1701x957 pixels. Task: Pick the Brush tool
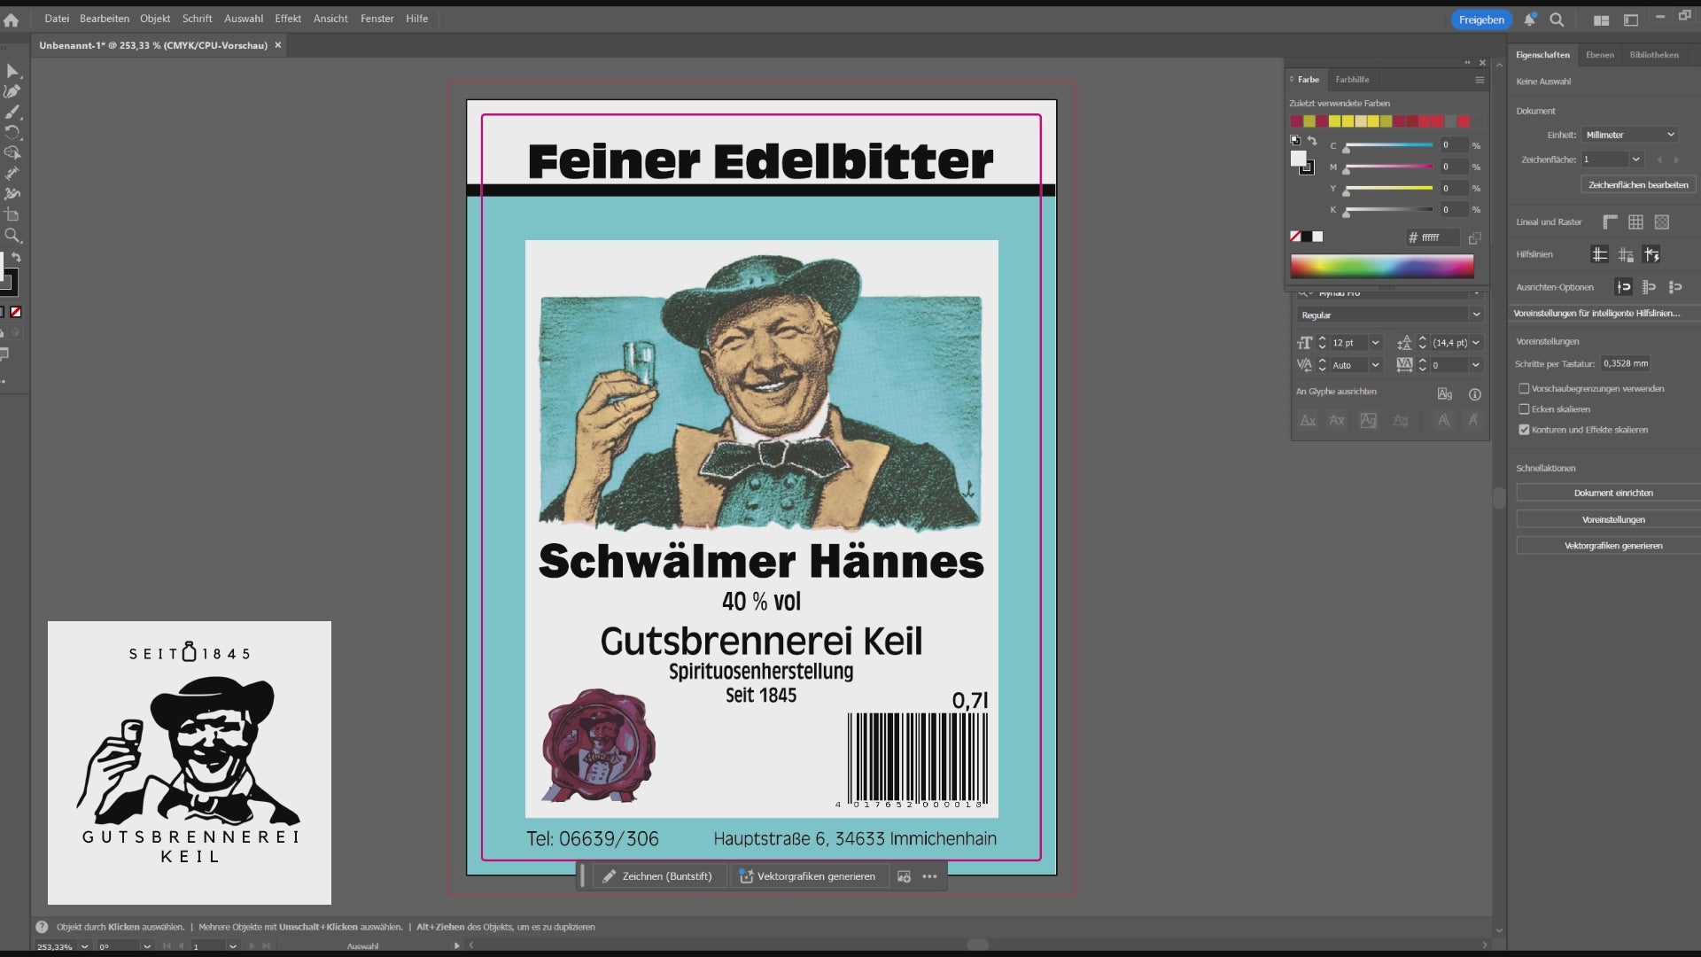point(12,113)
